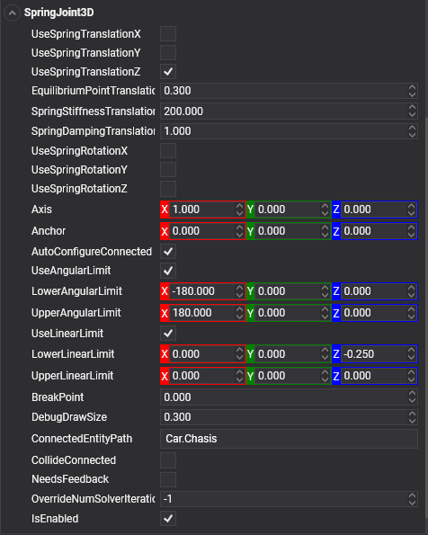This screenshot has height=535, width=428.
Task: Increase DebugDrawSize with up arrow
Action: 412,414
